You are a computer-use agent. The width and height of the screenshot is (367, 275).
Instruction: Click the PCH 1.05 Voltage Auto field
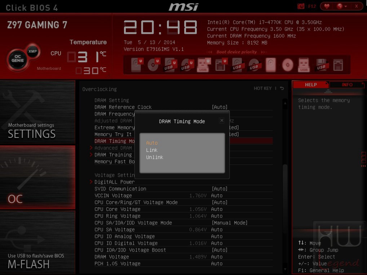pyautogui.click(x=217, y=263)
